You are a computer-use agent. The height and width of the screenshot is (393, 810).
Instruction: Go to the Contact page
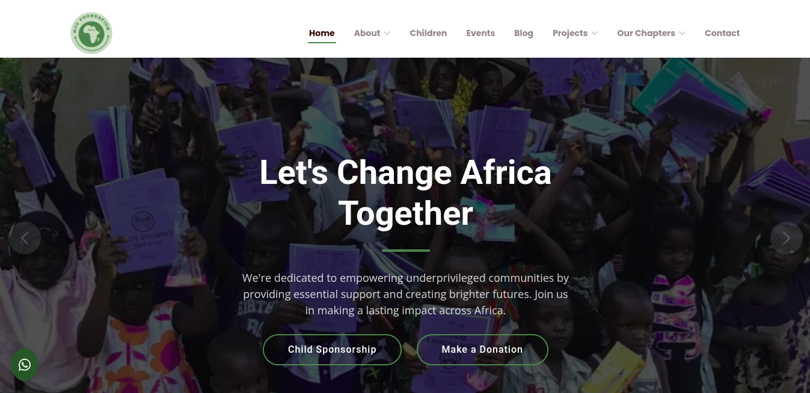point(722,33)
